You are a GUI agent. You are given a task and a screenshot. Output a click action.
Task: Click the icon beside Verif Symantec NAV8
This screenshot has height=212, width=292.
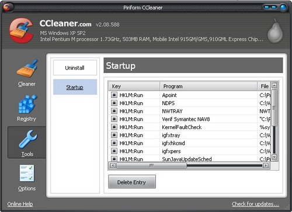tap(114, 119)
